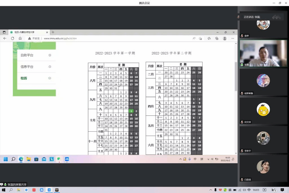Click the 不安全 site security warning

(34, 38)
